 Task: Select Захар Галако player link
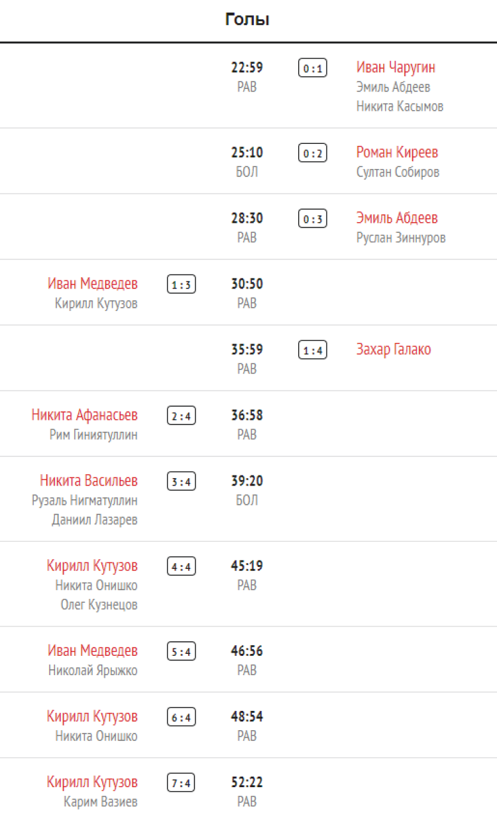tap(394, 349)
